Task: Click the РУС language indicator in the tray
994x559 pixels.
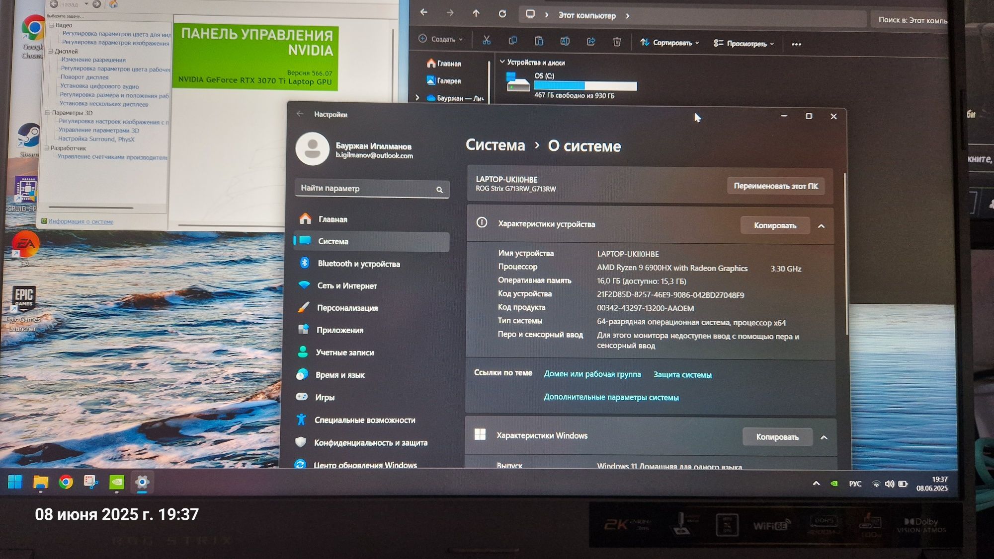Action: (855, 484)
